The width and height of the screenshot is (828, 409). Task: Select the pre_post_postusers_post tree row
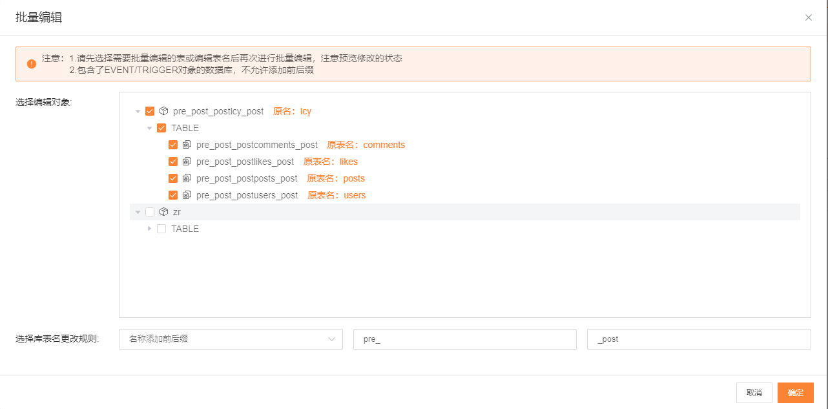[247, 195]
